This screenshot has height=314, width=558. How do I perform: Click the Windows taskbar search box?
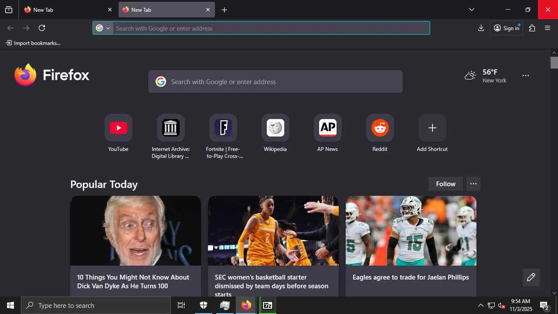(96, 305)
